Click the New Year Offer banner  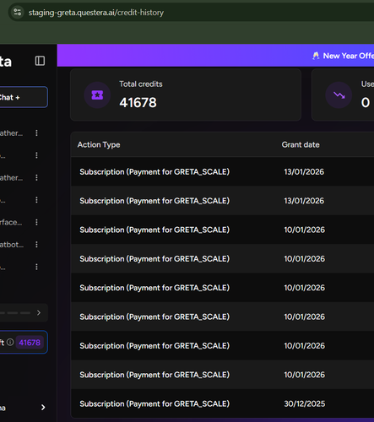pos(215,56)
